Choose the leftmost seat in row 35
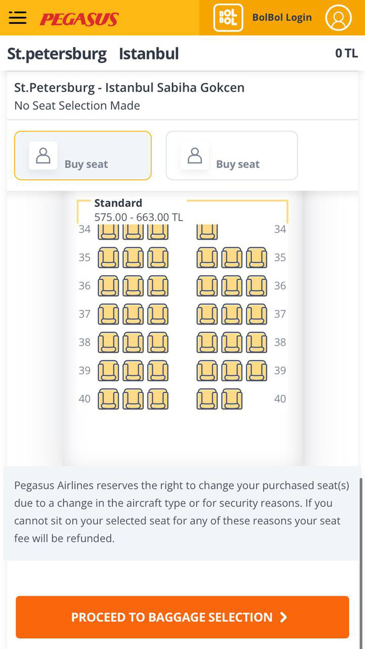This screenshot has height=649, width=365. (108, 257)
